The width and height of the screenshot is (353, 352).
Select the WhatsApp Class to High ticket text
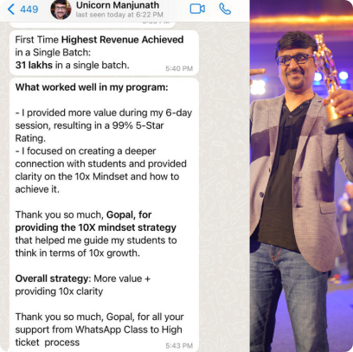99,336
